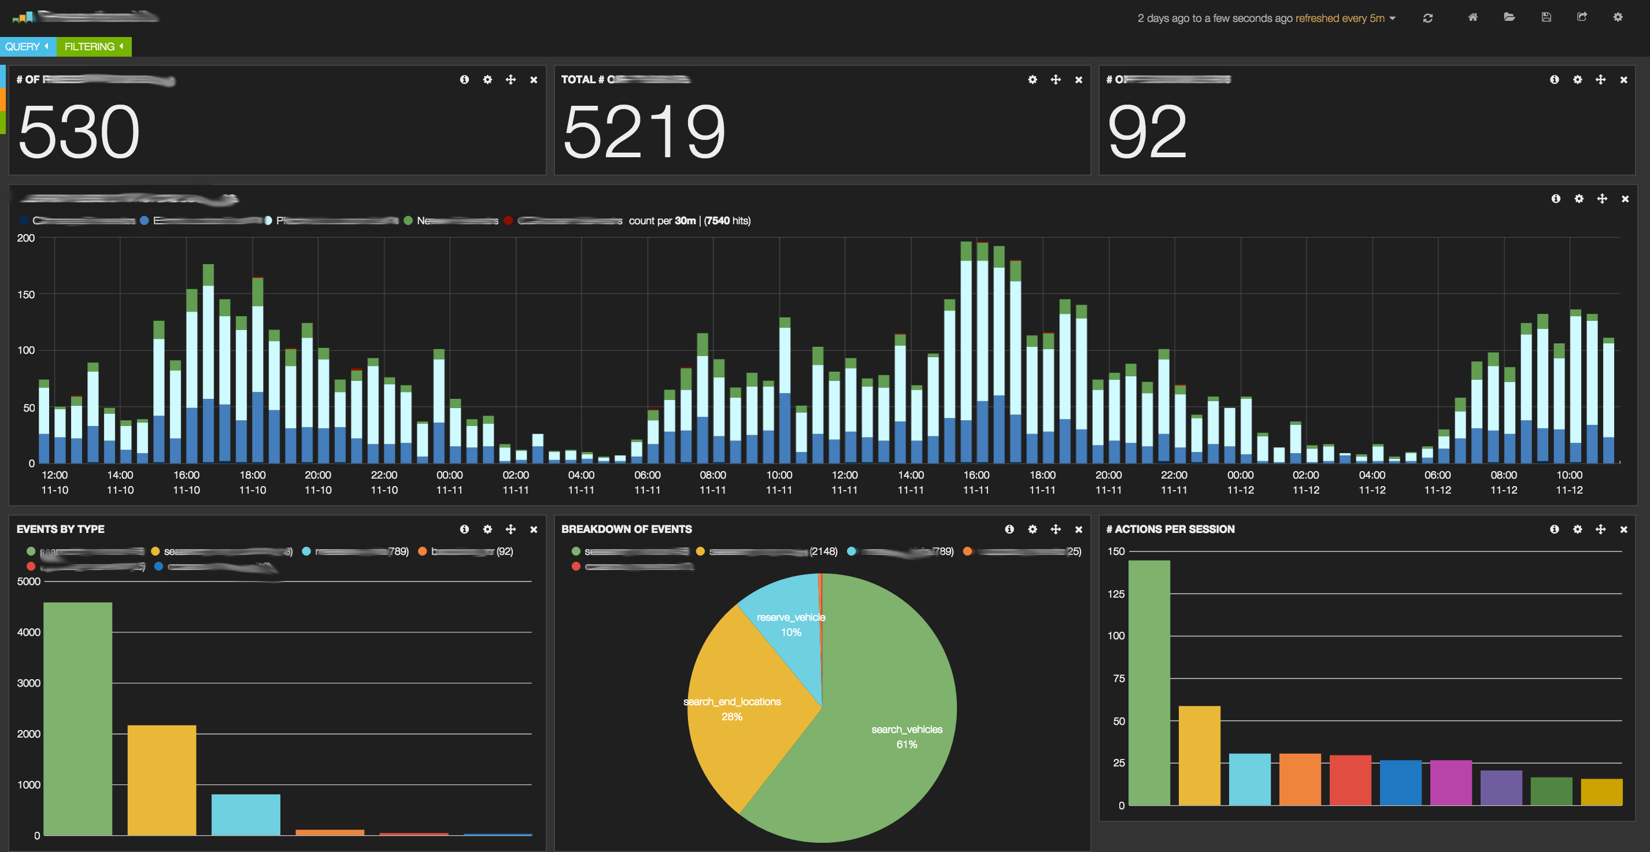Click the large "530" value
Image resolution: width=1650 pixels, height=852 pixels.
(79, 132)
